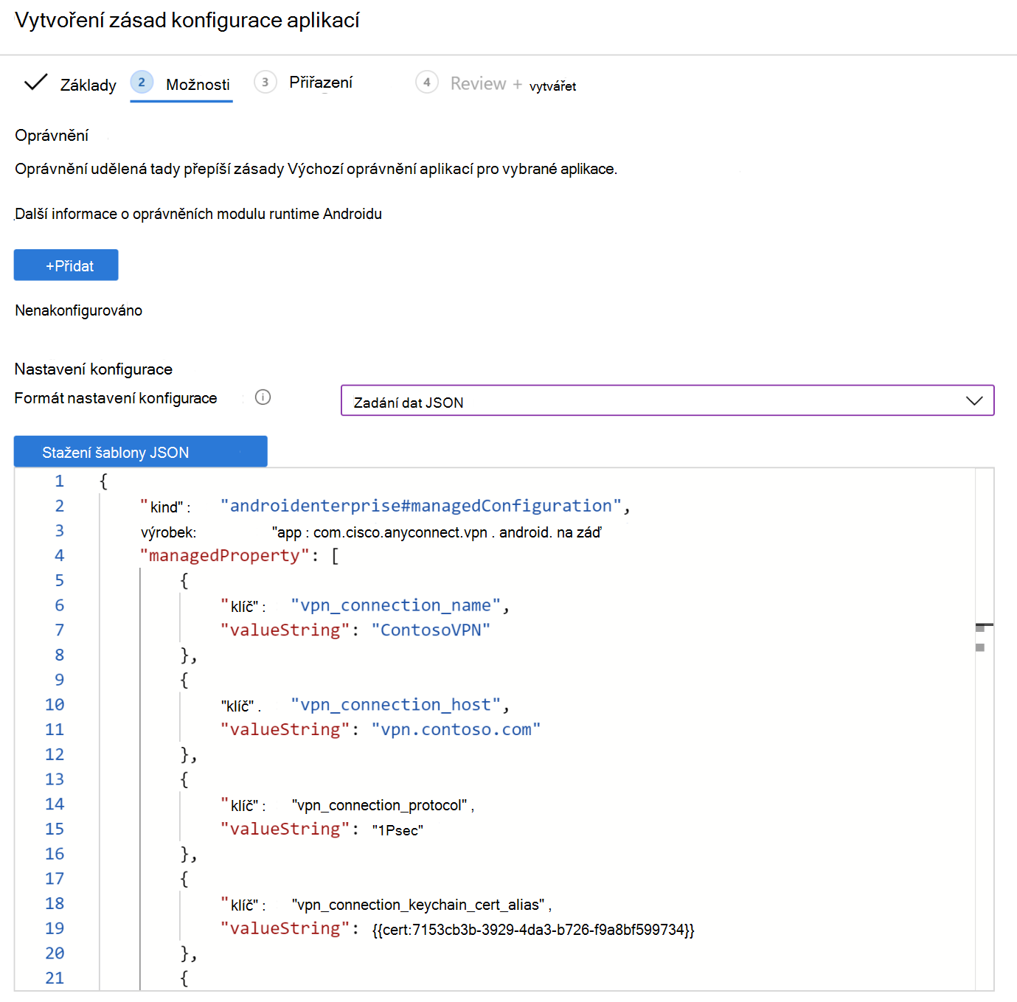Click the Oprávnění section heading
This screenshot has width=1017, height=1002.
tap(52, 136)
